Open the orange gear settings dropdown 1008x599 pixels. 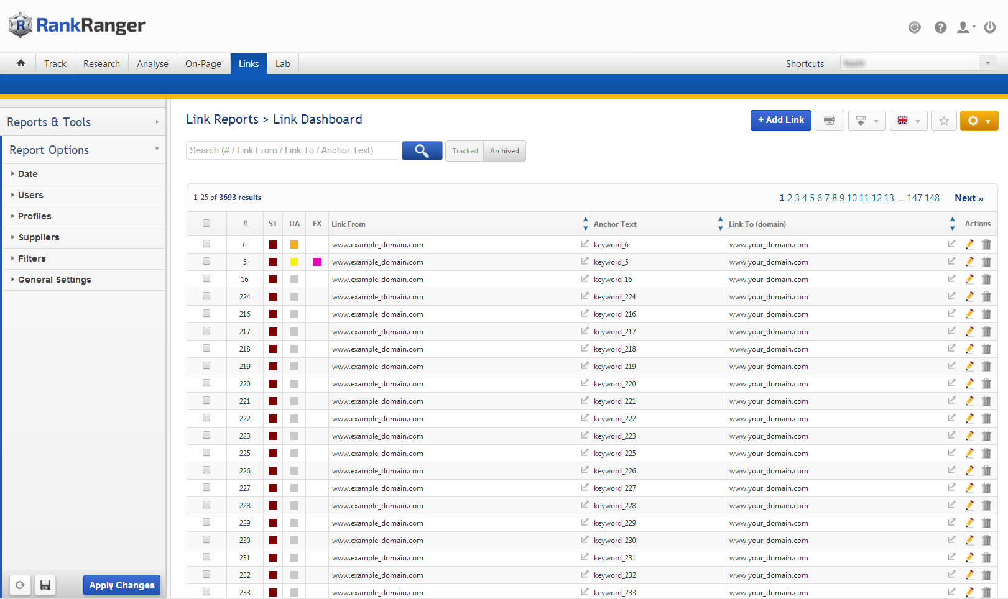tap(979, 121)
